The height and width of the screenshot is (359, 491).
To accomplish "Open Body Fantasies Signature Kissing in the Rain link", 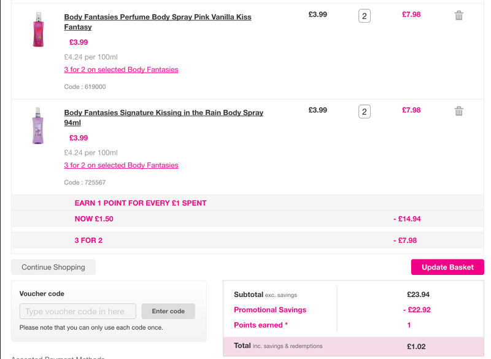I will [x=163, y=117].
